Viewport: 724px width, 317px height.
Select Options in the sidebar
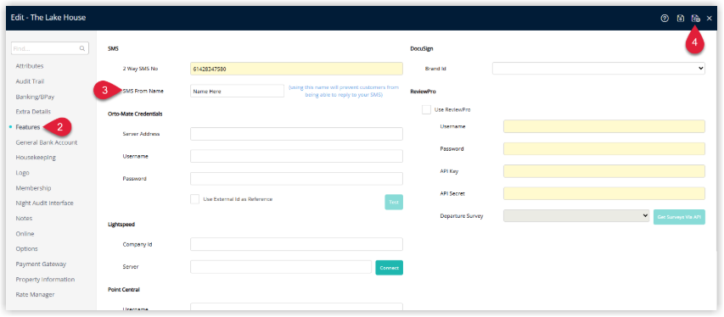click(27, 248)
